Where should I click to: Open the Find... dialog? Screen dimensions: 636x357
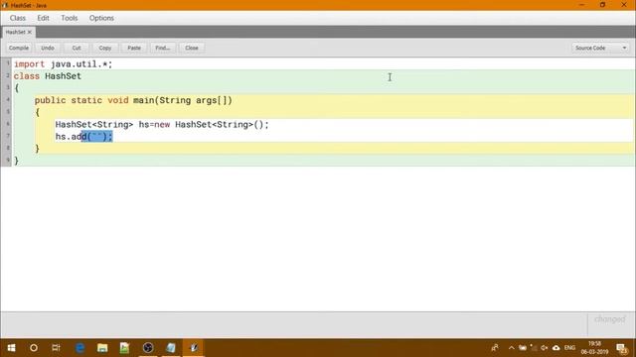(x=163, y=48)
